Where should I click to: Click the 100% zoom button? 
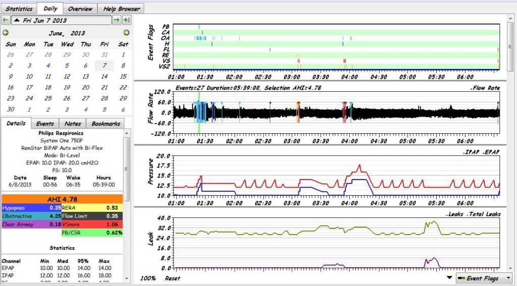pos(147,278)
